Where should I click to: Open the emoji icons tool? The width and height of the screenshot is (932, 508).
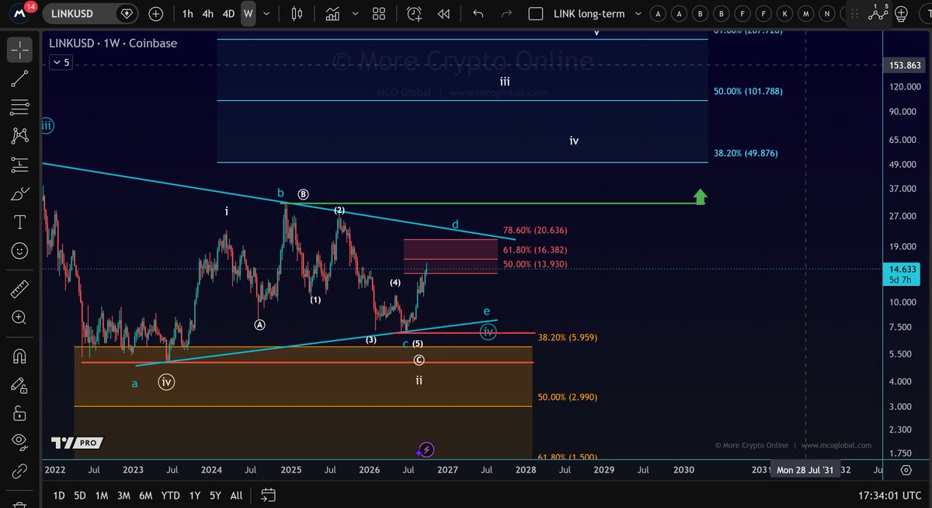19,251
